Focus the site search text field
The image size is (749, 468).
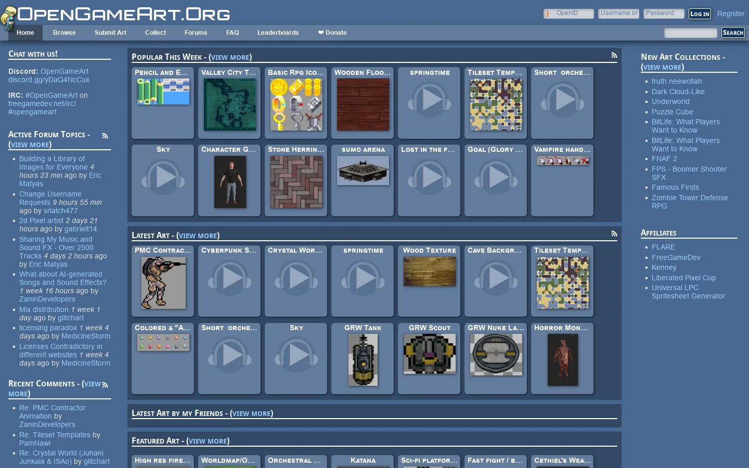pyautogui.click(x=690, y=33)
